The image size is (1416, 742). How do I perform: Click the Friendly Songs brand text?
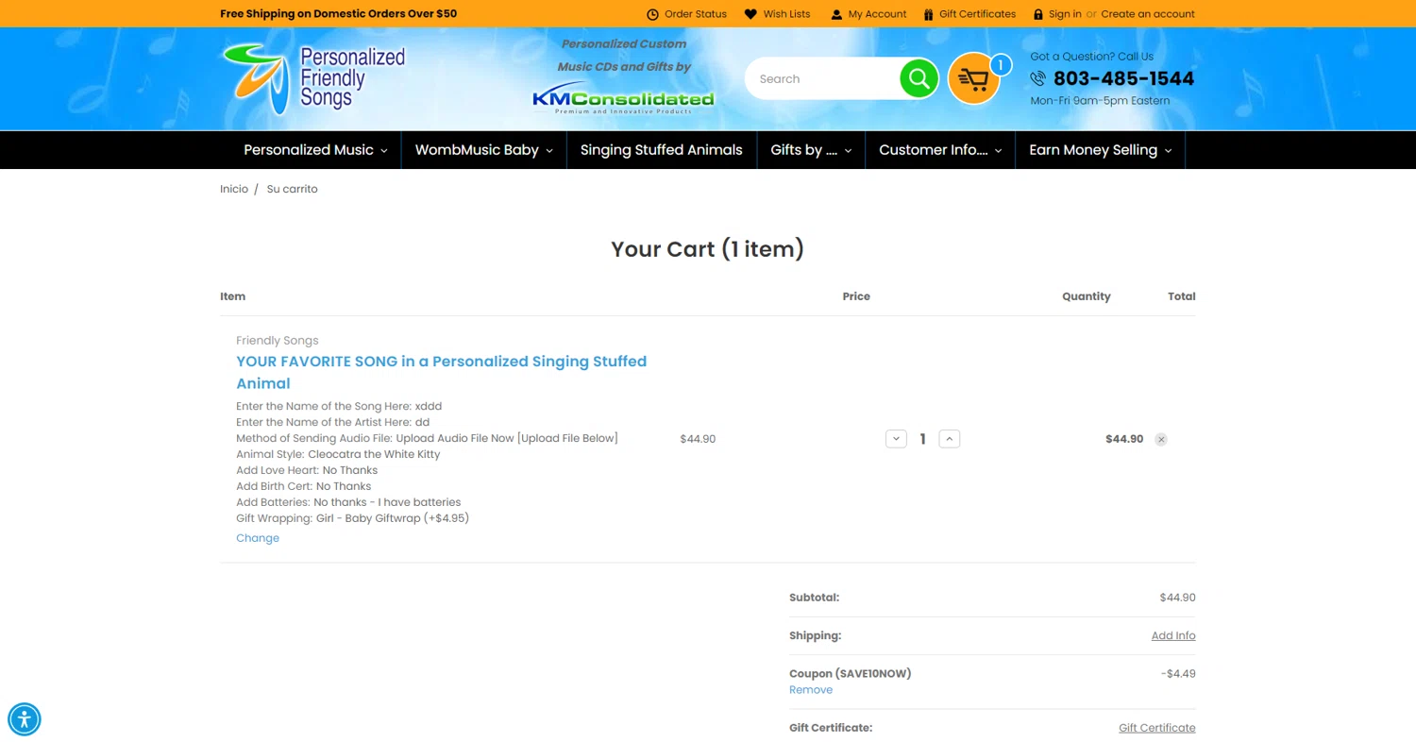278,341
